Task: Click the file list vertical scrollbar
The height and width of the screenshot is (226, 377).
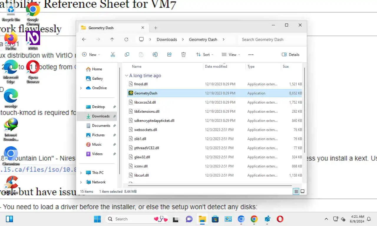Action: tap(304, 110)
